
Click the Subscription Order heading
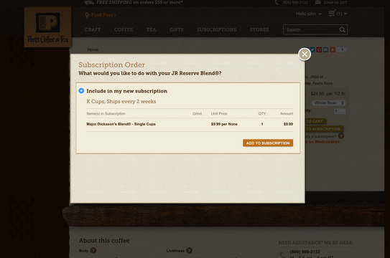(111, 64)
